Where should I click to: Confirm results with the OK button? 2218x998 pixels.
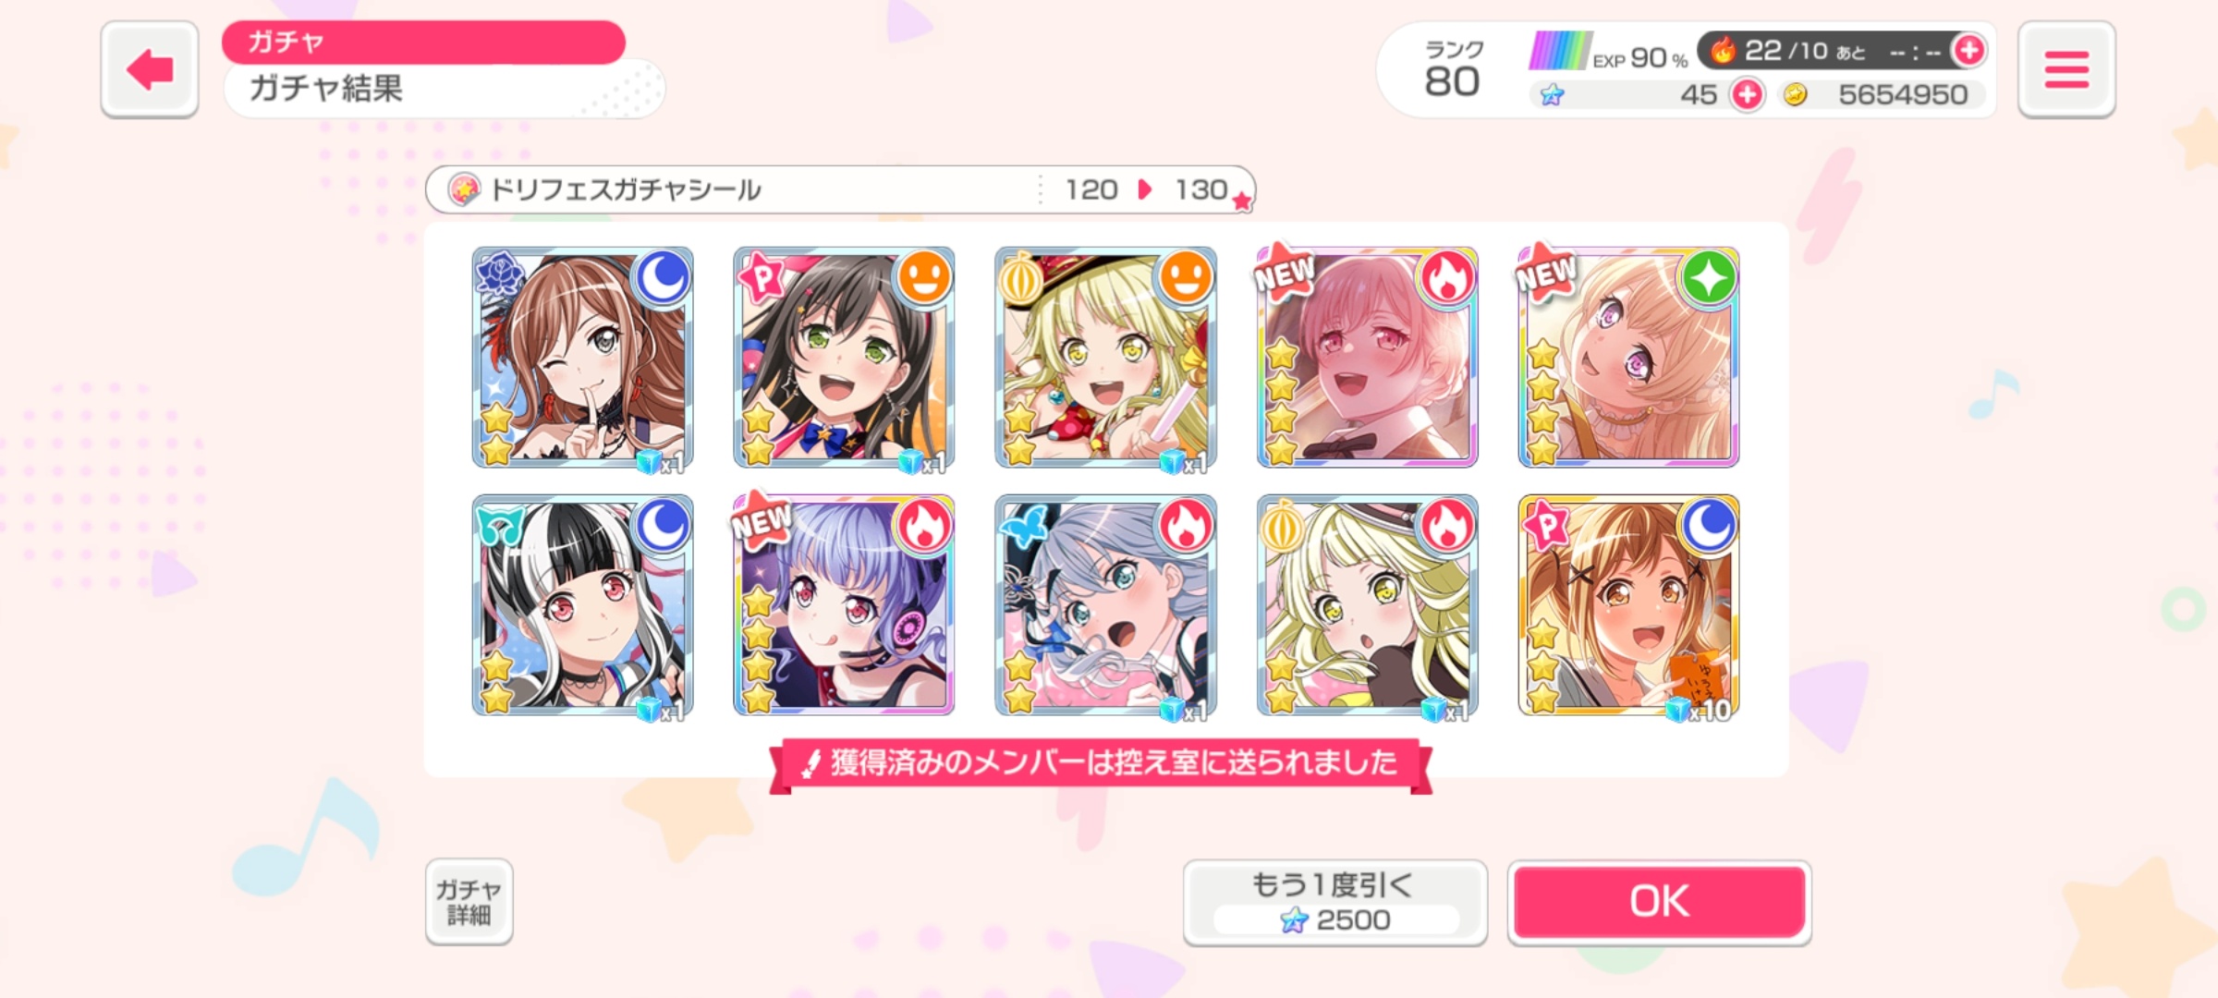[1659, 902]
